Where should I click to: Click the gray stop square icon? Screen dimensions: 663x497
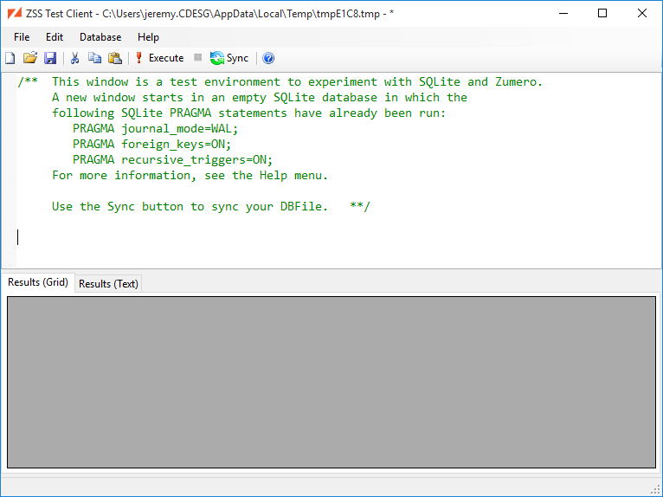(197, 57)
